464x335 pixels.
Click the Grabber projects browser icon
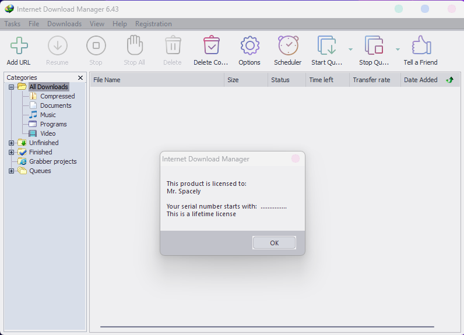(x=22, y=161)
